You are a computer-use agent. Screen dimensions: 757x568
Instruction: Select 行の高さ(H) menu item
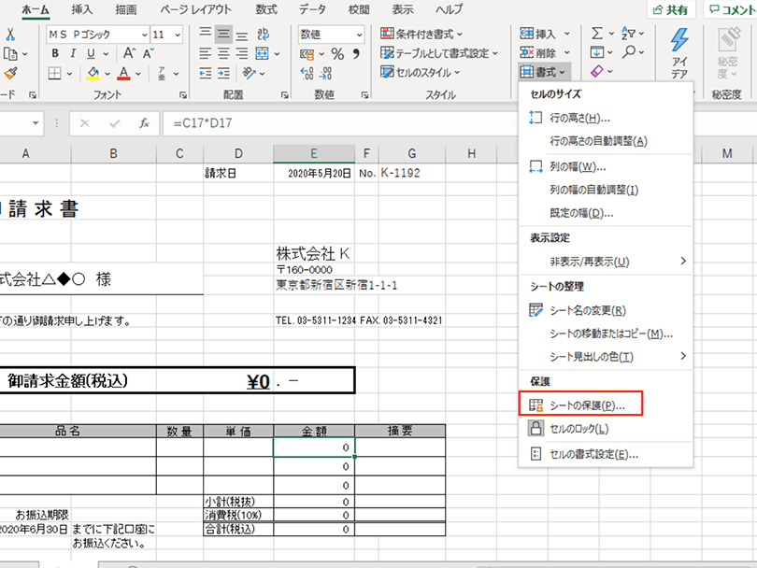pyautogui.click(x=606, y=118)
